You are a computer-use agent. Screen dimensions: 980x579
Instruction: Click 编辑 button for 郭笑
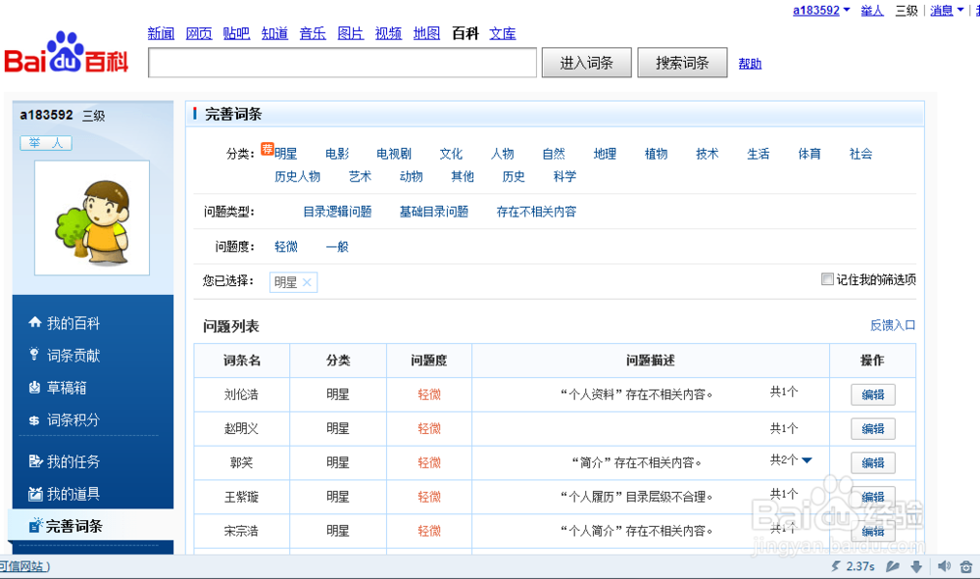(x=873, y=462)
